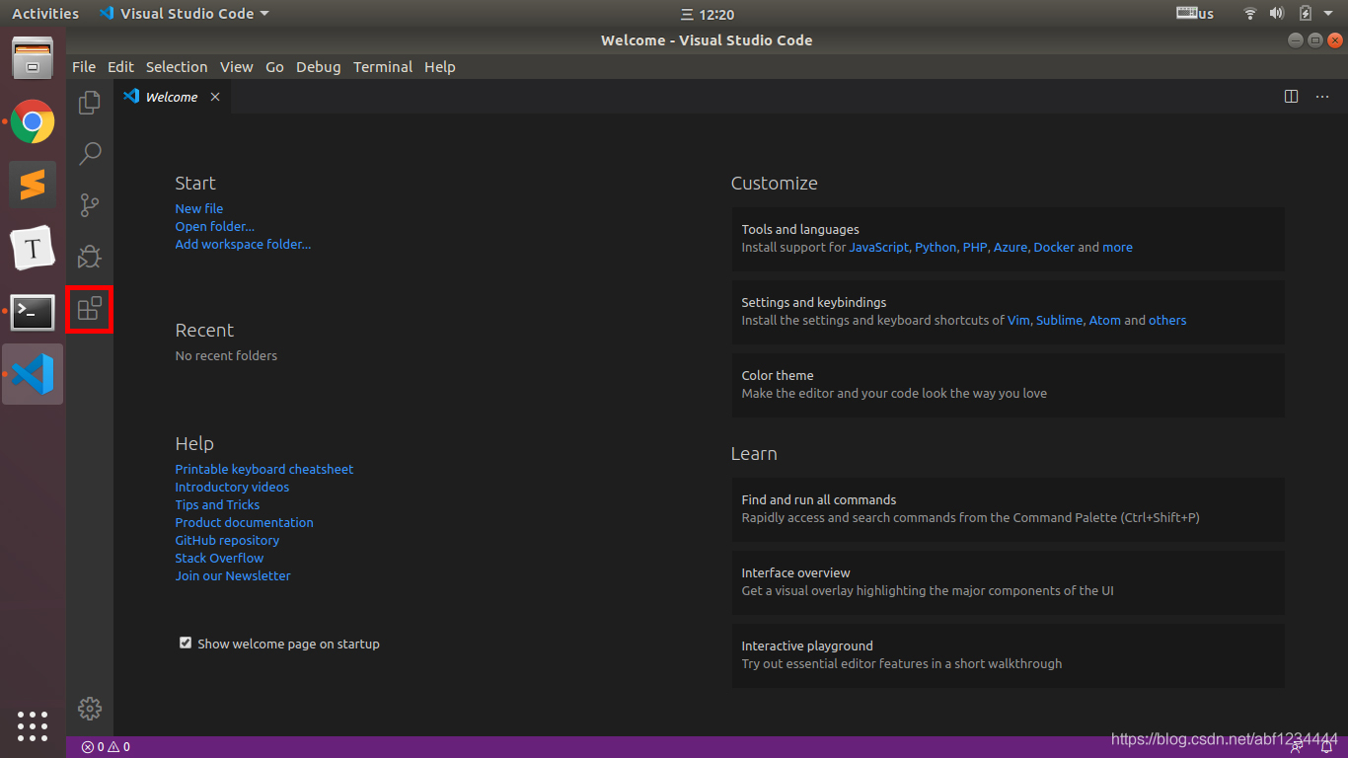Open the Manage gear in activity bar
Image resolution: width=1348 pixels, height=758 pixels.
tap(90, 708)
